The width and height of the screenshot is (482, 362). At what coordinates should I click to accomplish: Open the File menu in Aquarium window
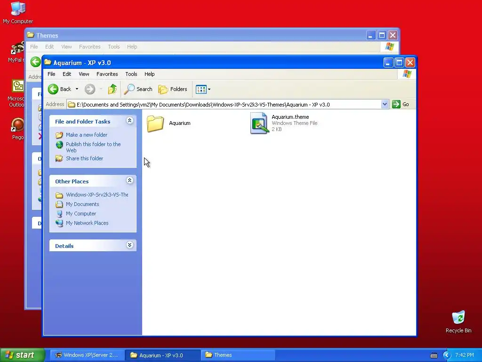click(x=51, y=74)
